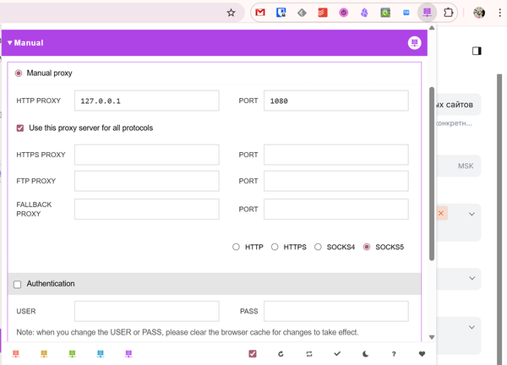
Task: Click the HTTPS PROXY address field
Action: pyautogui.click(x=147, y=155)
